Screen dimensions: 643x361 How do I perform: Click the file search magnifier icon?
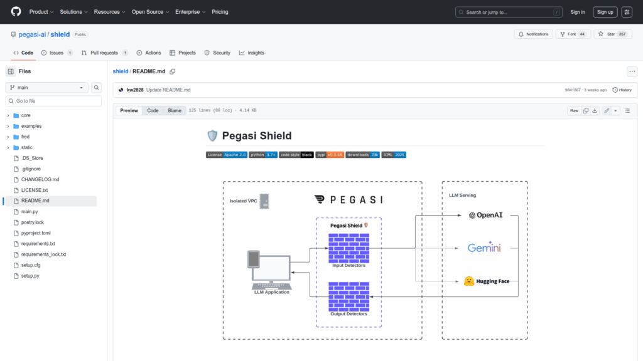pyautogui.click(x=96, y=88)
